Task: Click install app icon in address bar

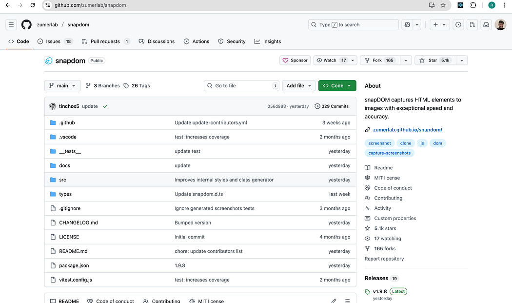Action: (x=432, y=5)
